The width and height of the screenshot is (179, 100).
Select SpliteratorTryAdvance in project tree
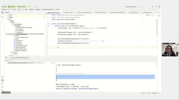click(x=20, y=51)
